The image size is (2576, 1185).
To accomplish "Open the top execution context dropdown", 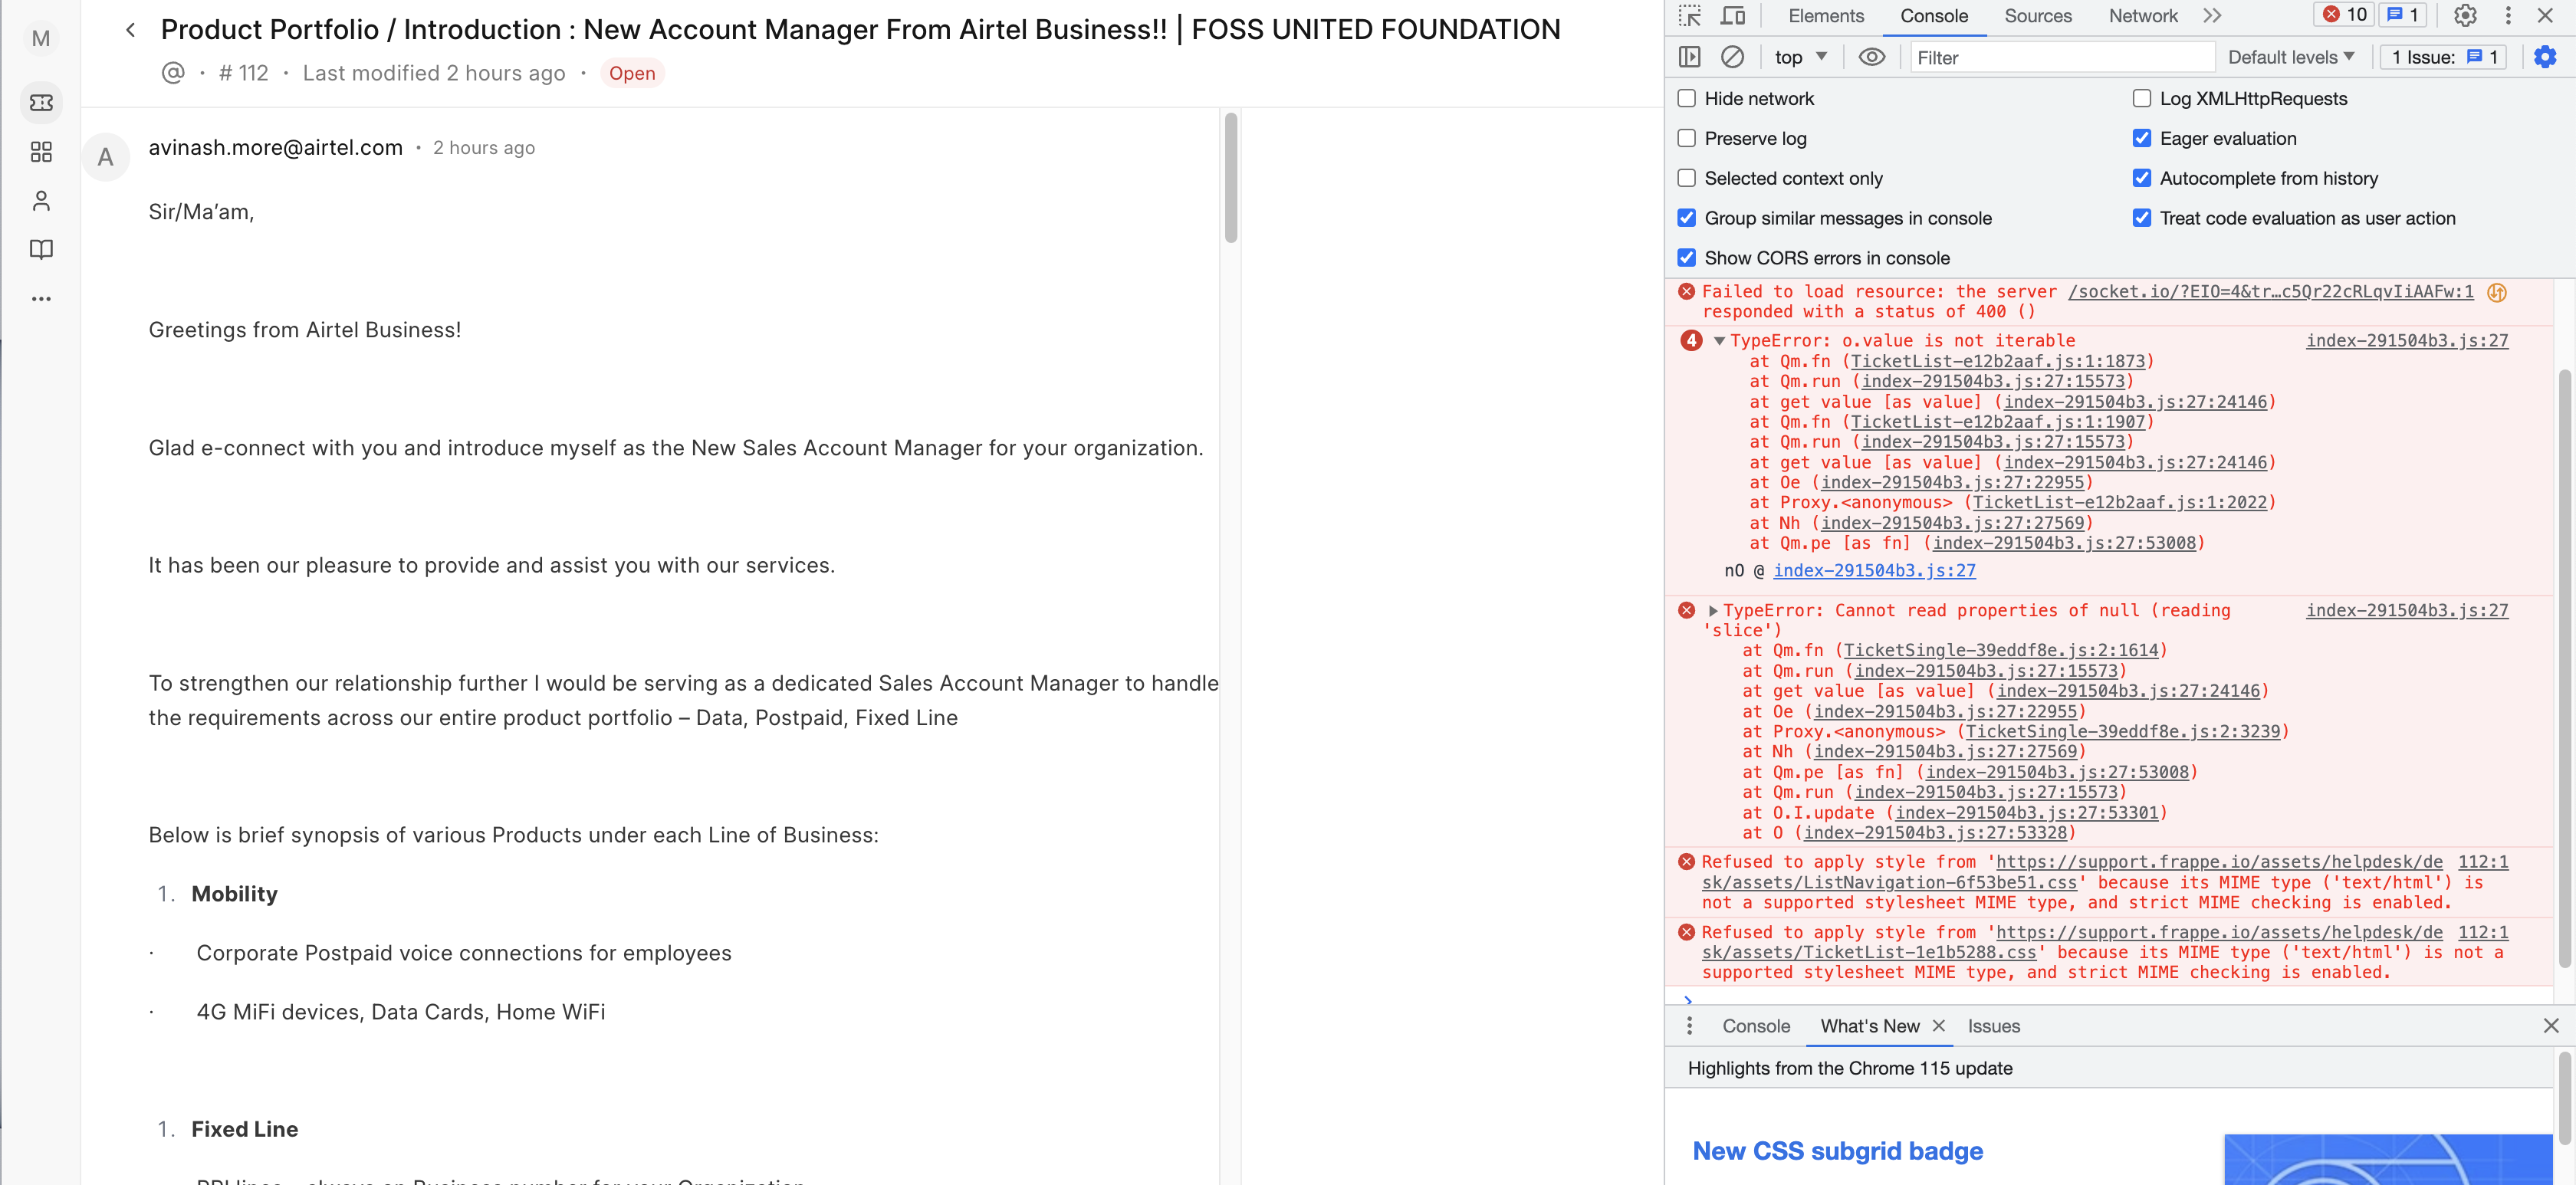I will [x=1800, y=57].
